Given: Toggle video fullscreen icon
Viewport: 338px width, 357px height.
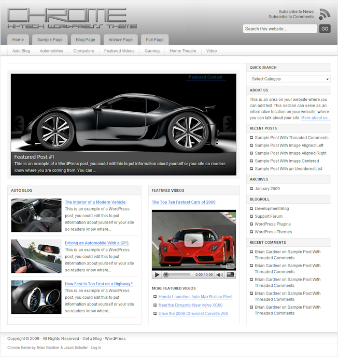Looking at the screenshot, I should (230, 275).
